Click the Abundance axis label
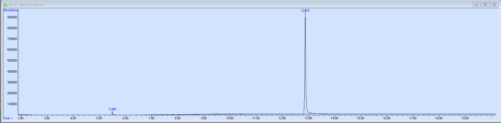 coord(11,10)
